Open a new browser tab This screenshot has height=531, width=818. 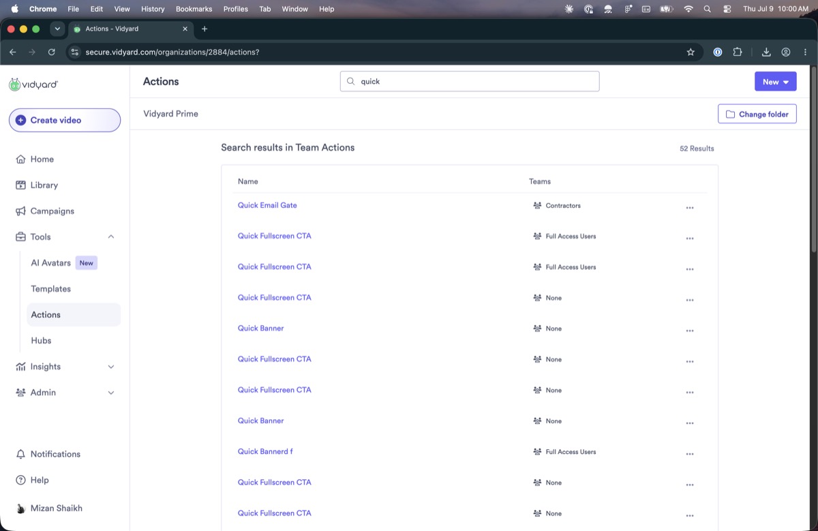(x=204, y=29)
